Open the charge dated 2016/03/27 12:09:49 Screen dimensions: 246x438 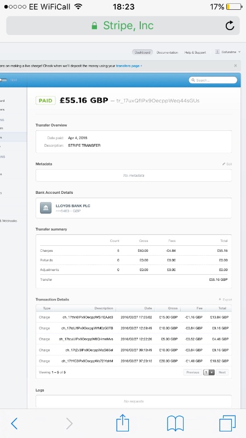tap(134, 328)
